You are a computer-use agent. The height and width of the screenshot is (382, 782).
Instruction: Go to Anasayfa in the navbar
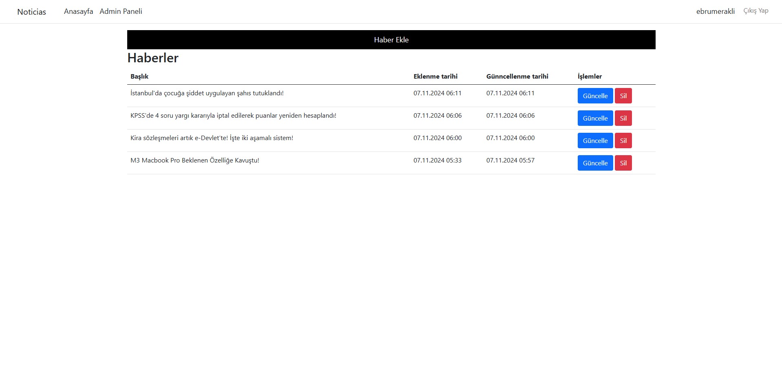click(x=78, y=11)
